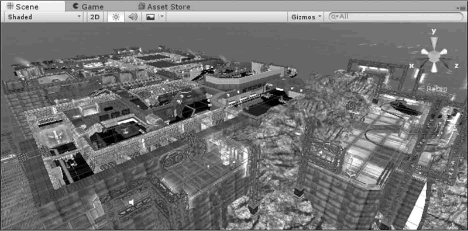The image size is (468, 231).
Task: Toggle Persp projection label under gizmo
Action: (x=436, y=89)
